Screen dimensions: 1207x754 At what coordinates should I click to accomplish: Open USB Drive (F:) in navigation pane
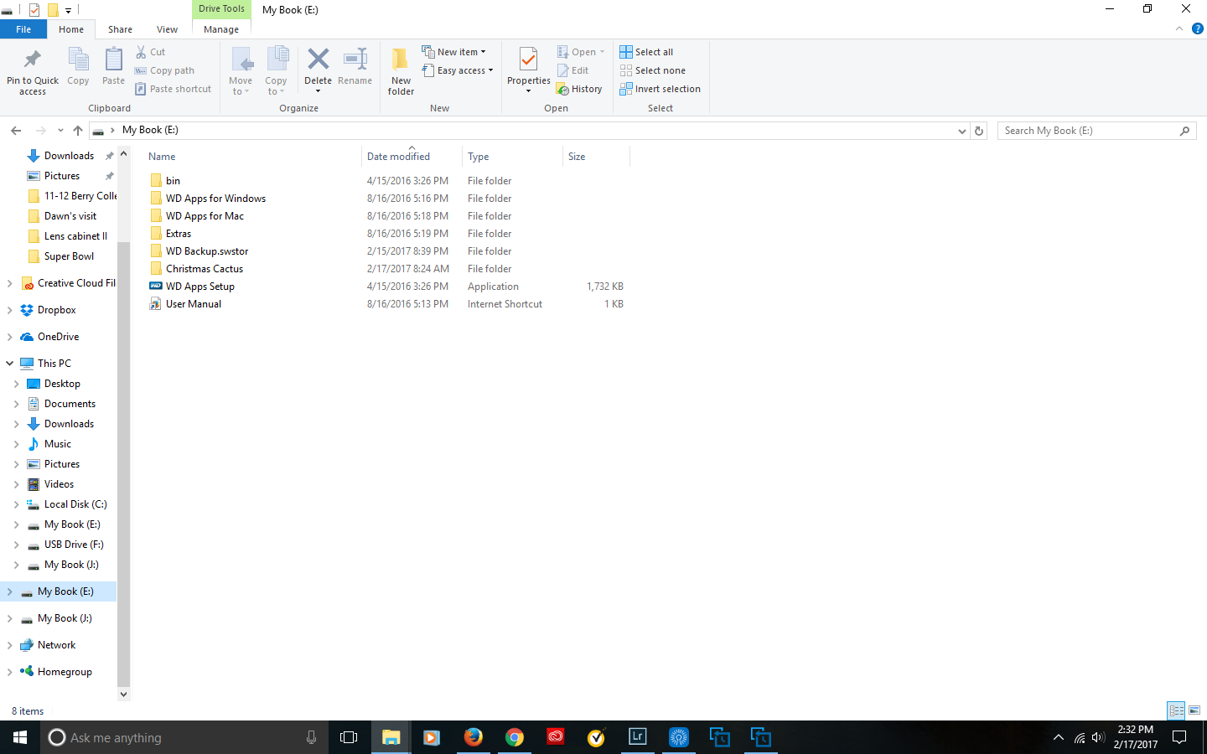point(74,545)
